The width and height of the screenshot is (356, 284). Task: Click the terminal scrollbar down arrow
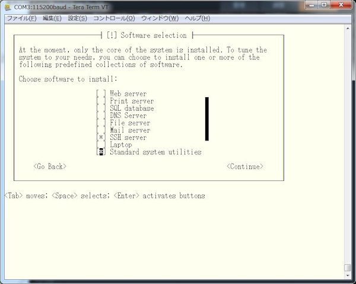point(348,275)
